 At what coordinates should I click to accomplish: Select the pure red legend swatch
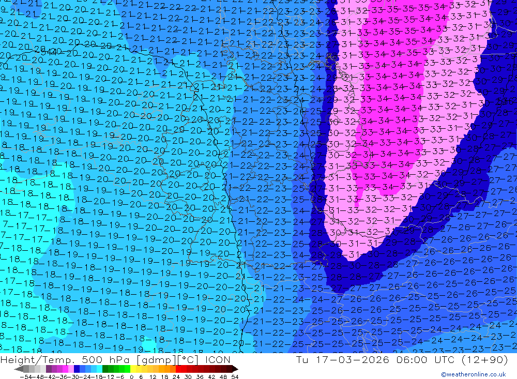[178, 369]
